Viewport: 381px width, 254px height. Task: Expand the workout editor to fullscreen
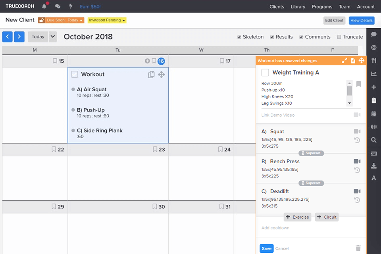point(344,61)
